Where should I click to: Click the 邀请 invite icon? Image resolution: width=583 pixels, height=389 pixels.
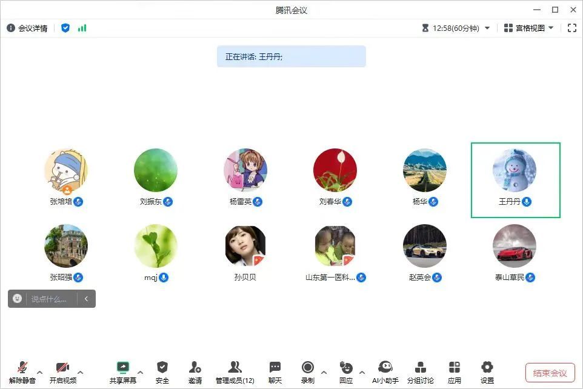195,368
